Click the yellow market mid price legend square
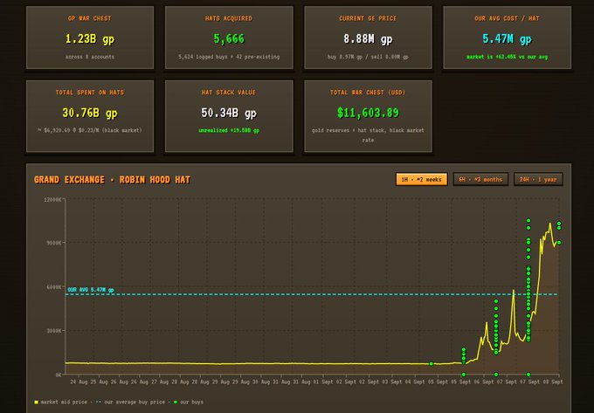This screenshot has height=413, width=594. [x=37, y=402]
